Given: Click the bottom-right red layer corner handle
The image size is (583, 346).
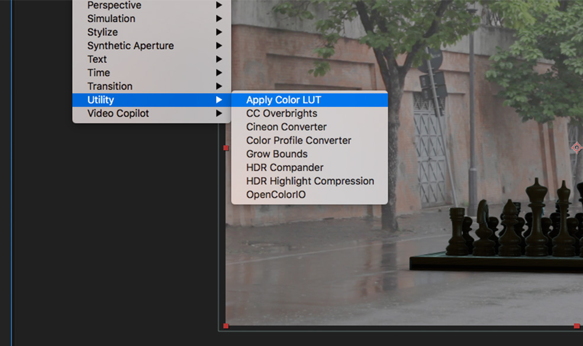Looking at the screenshot, I should (x=576, y=326).
